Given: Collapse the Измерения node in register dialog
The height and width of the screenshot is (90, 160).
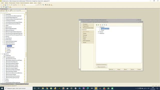Looking at the screenshot, I should pos(97,27).
